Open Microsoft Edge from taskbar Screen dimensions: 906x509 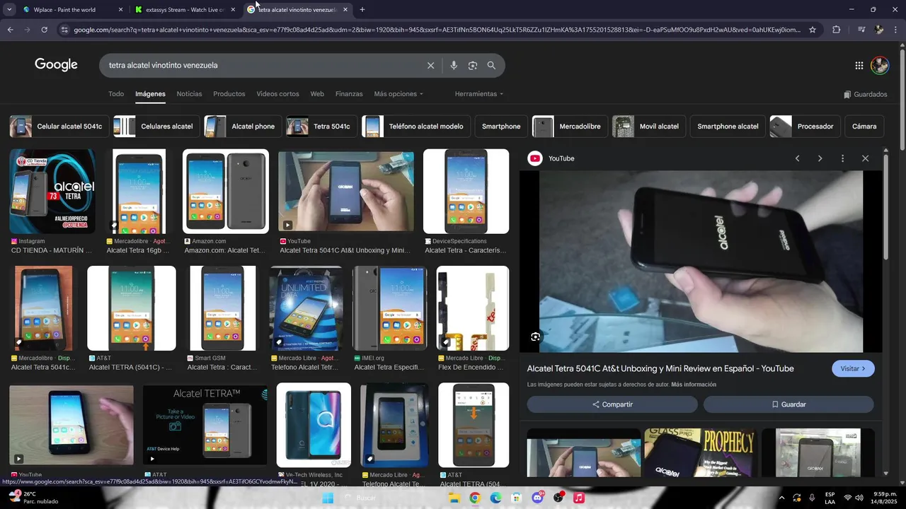tap(495, 498)
